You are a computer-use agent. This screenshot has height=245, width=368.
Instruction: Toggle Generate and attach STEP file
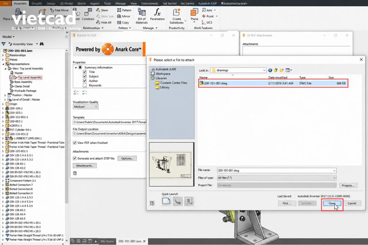point(75,158)
